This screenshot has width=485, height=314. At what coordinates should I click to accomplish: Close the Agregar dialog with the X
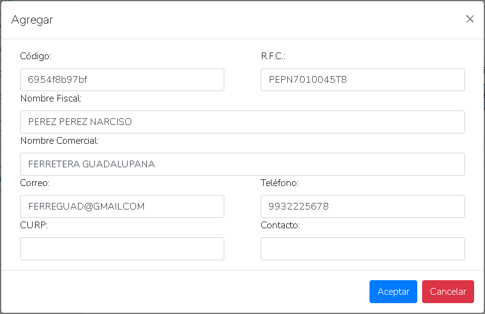(x=470, y=19)
